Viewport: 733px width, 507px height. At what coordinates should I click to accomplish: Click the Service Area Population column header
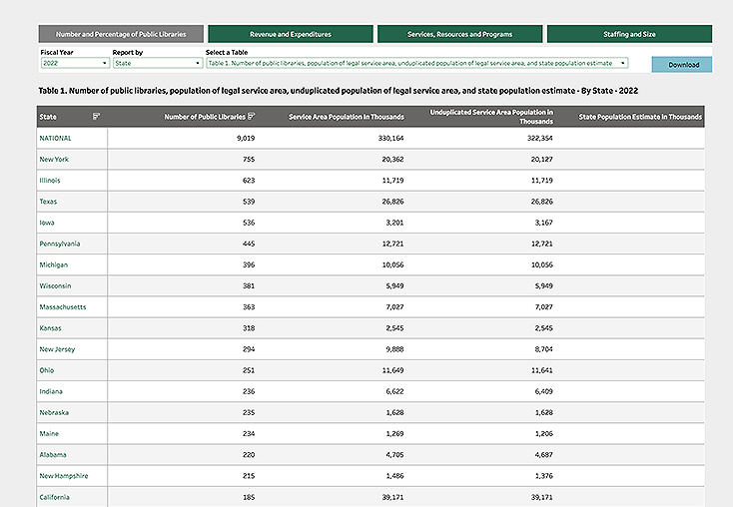point(346,117)
